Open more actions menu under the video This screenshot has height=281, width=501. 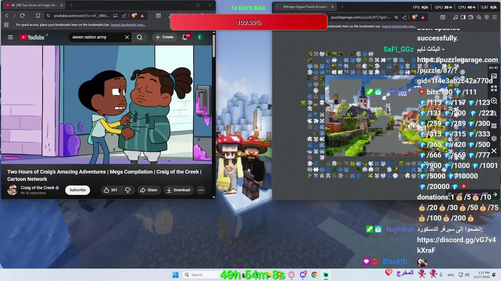point(201,190)
